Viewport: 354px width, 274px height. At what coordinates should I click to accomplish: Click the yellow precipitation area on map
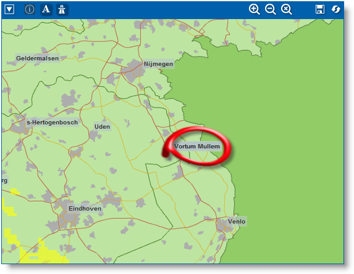43,254
